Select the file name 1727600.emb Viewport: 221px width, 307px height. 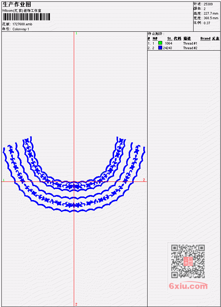[x=22, y=24]
